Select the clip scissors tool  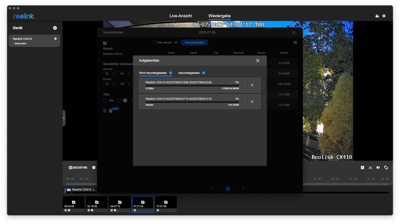370,167
